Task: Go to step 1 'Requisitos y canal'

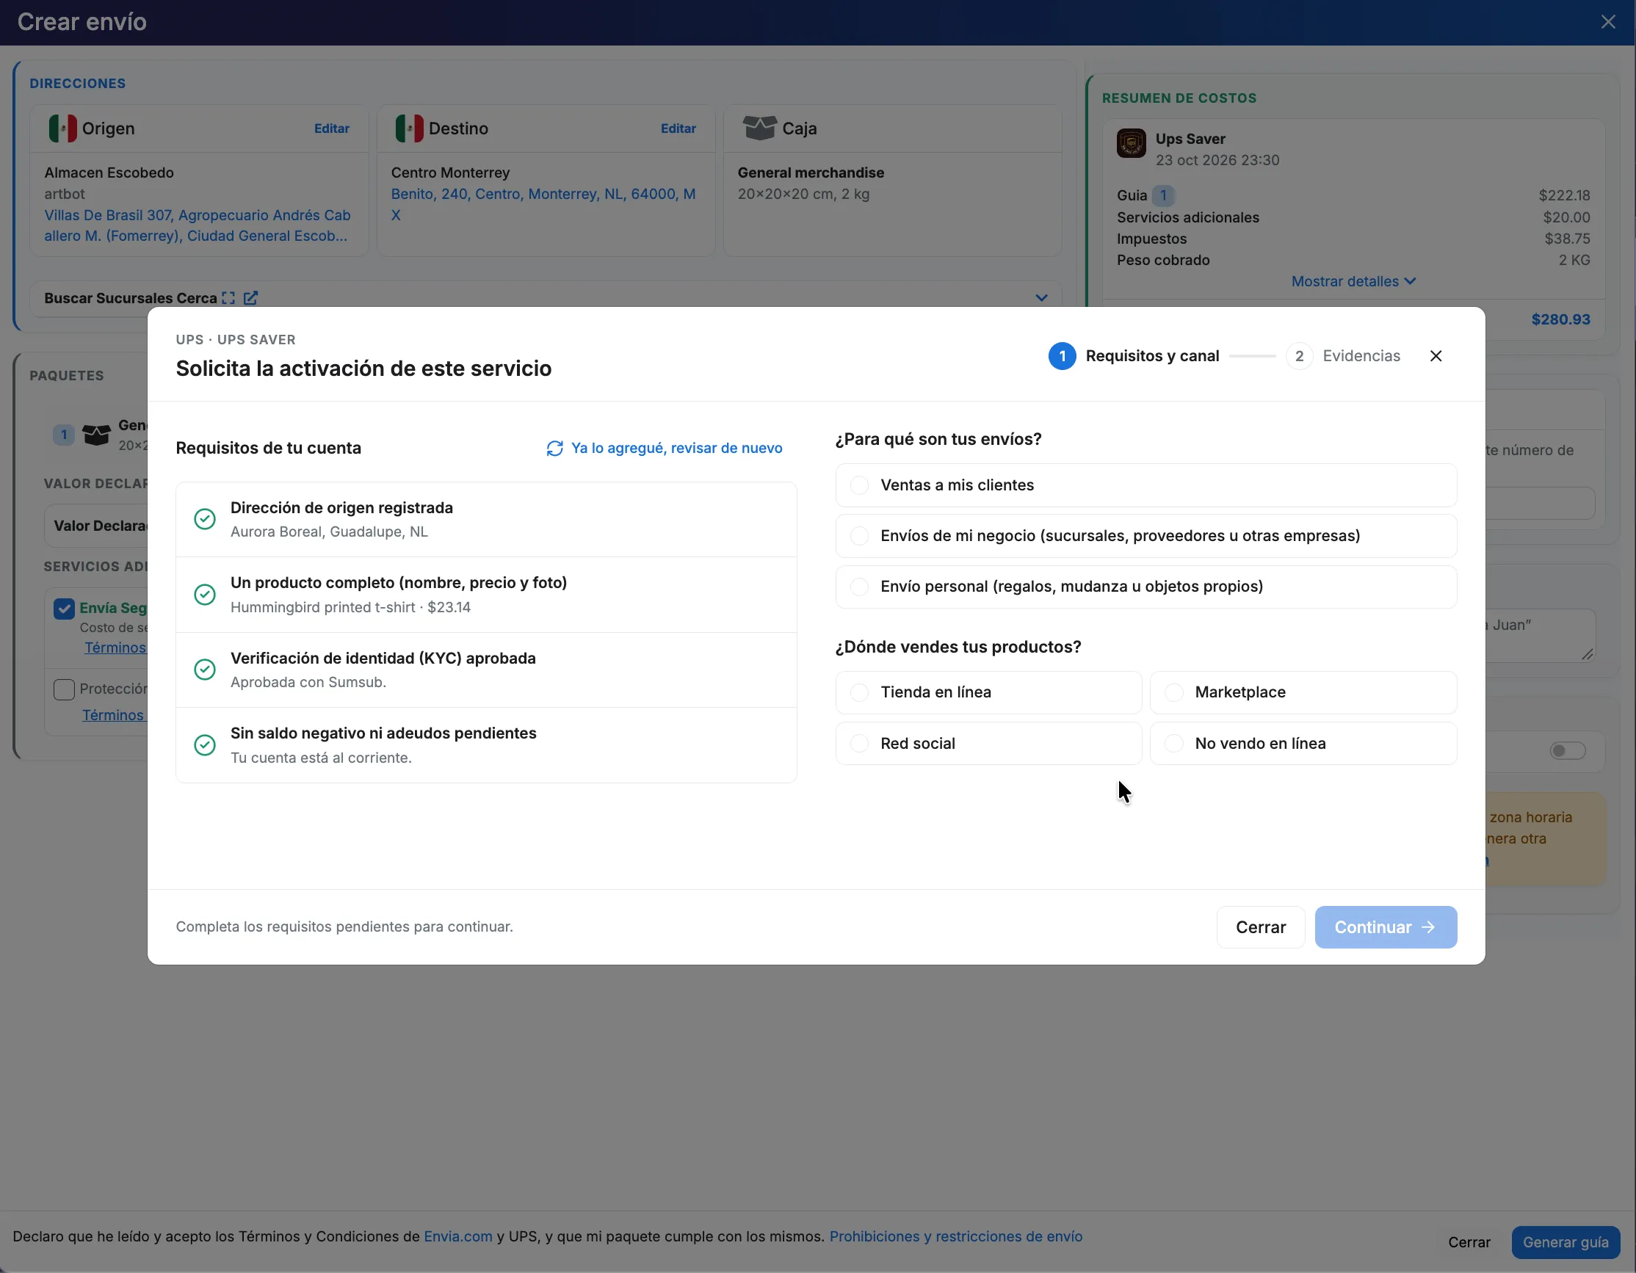Action: click(x=1133, y=357)
